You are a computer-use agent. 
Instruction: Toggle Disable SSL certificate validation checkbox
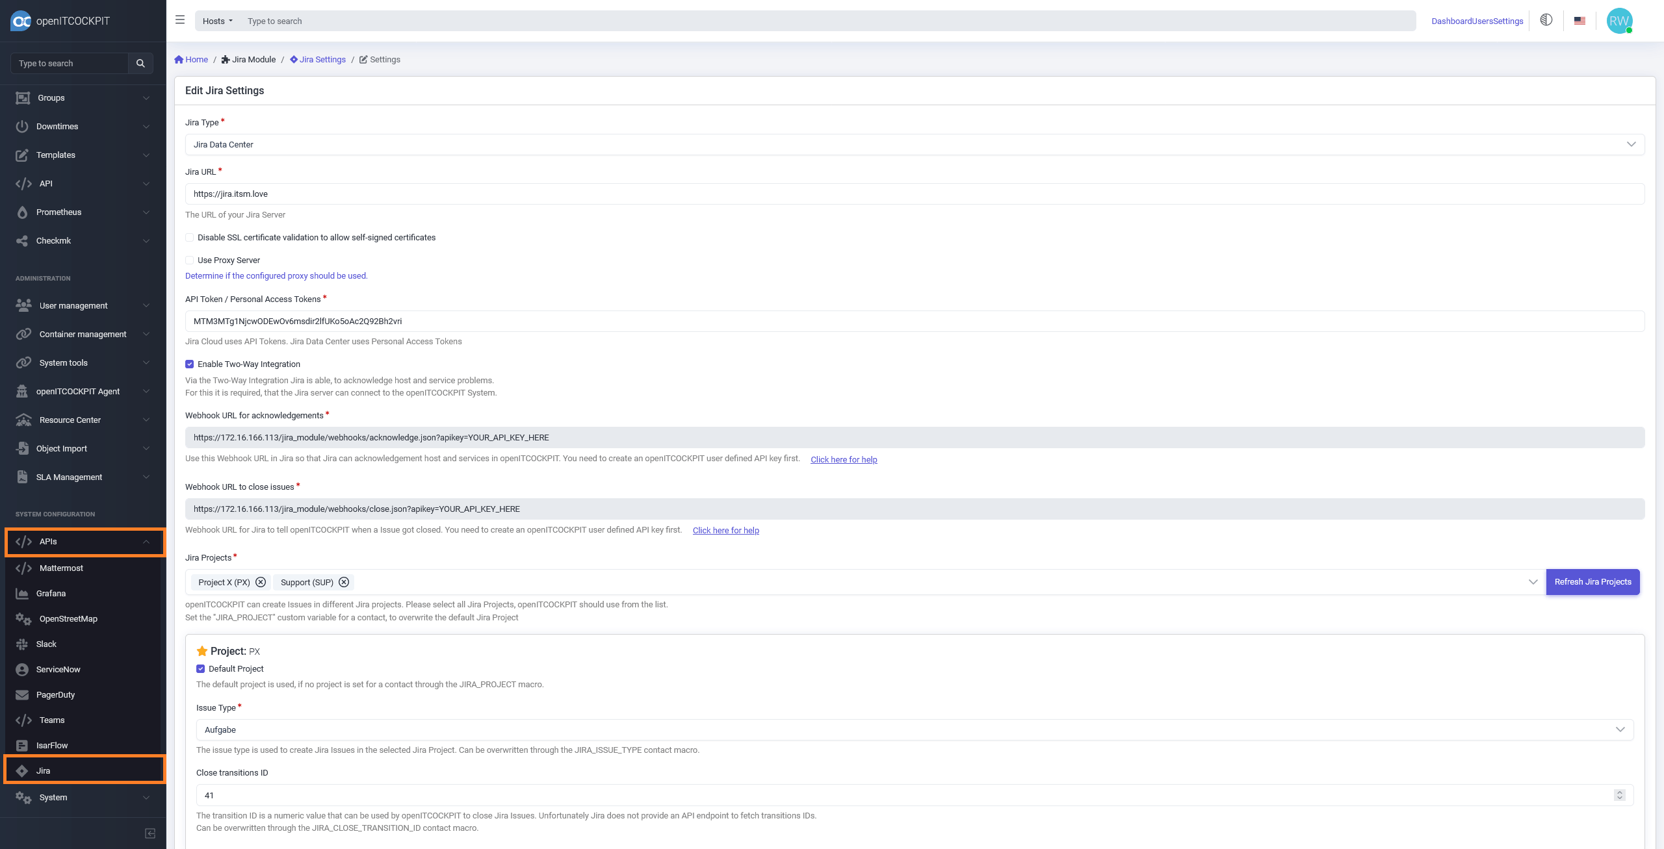coord(190,238)
